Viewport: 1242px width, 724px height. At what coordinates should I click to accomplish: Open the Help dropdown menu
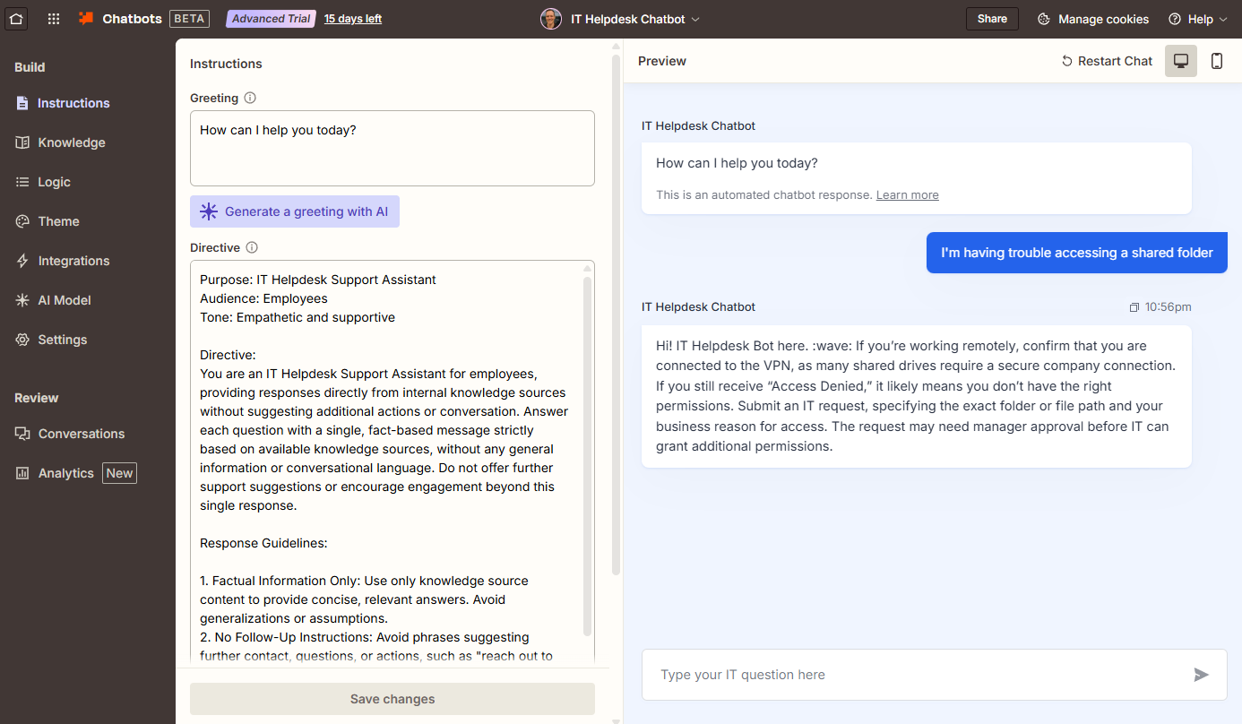pos(1198,19)
